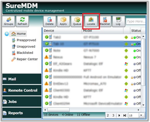Viewport: 150px width, 122px height.
Task: Select the Blacklisted tree item
Action: (x=23, y=53)
